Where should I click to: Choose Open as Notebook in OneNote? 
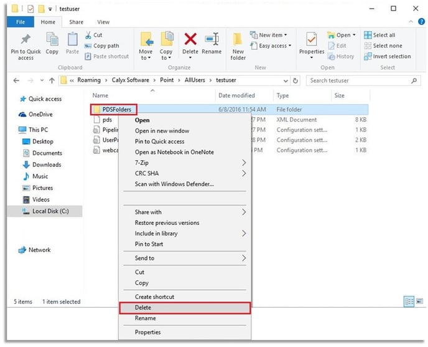(x=185, y=152)
